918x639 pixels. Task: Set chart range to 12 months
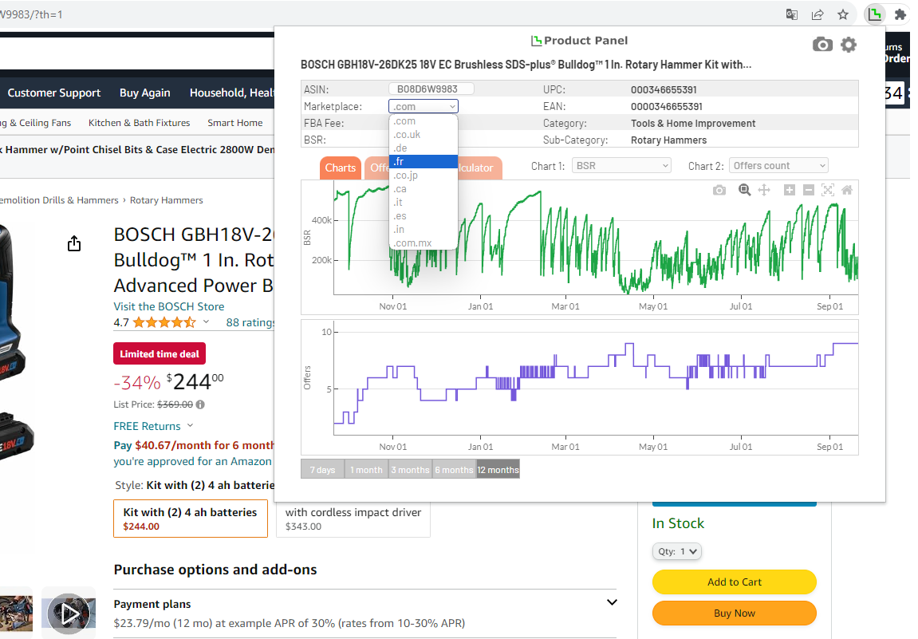(498, 470)
